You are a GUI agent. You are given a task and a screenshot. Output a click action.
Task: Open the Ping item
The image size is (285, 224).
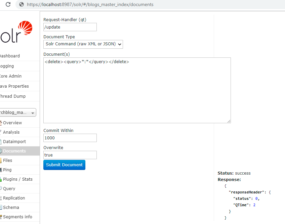7,170
